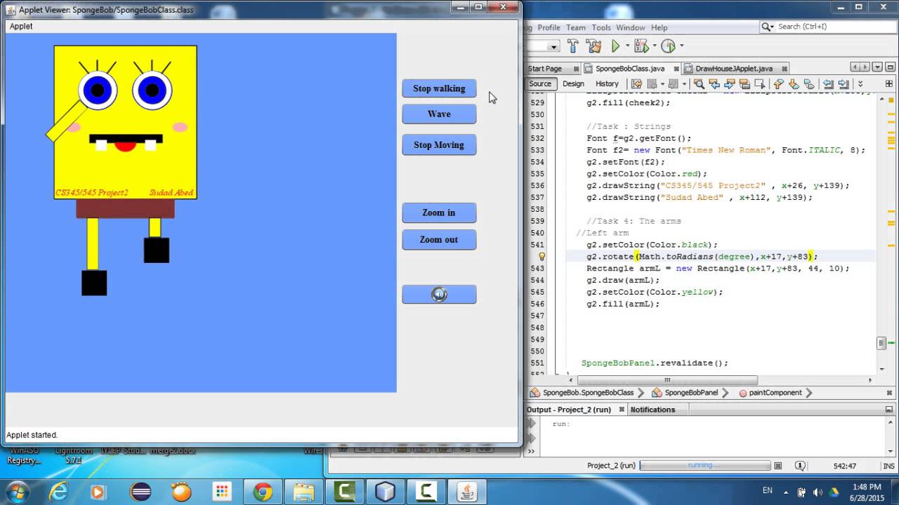Run the project with green play icon

[x=615, y=46]
